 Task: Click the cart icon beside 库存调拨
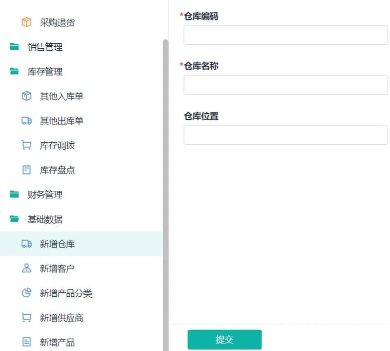pyautogui.click(x=26, y=145)
